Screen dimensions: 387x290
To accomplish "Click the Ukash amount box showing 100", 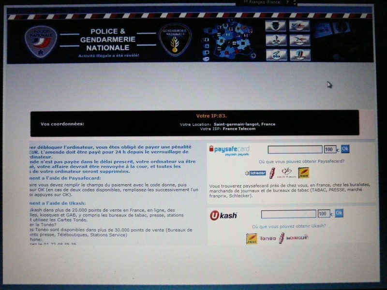I will [324, 214].
